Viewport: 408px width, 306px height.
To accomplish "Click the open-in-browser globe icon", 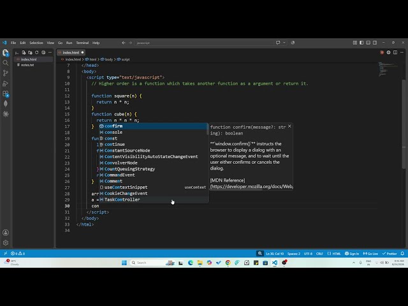I will [388, 52].
